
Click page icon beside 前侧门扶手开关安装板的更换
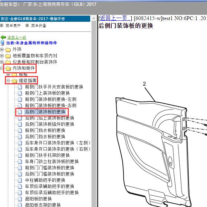pyautogui.click(x=20, y=87)
